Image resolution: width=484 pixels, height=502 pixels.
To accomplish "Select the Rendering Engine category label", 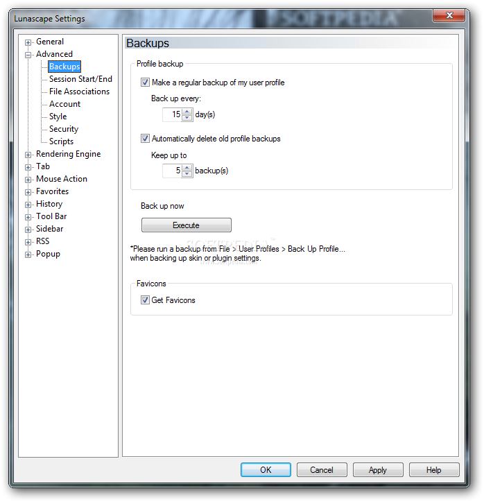I will coord(68,154).
